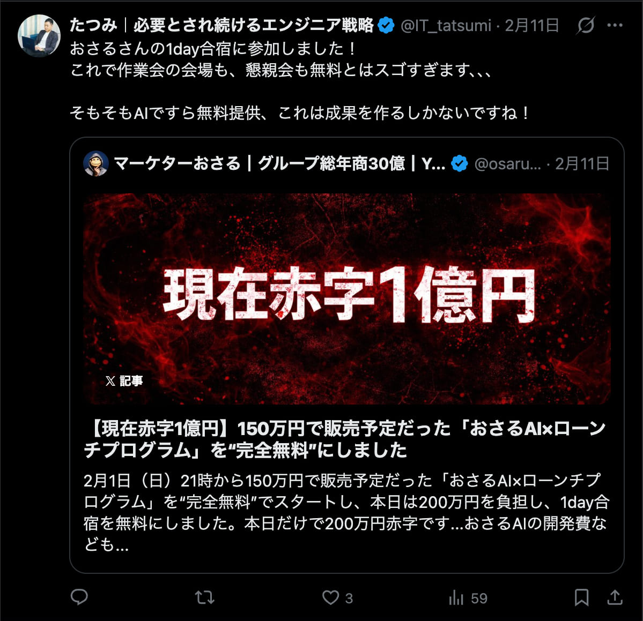Click quoted author's verified checkmark badge
The width and height of the screenshot is (643, 621).
[459, 163]
